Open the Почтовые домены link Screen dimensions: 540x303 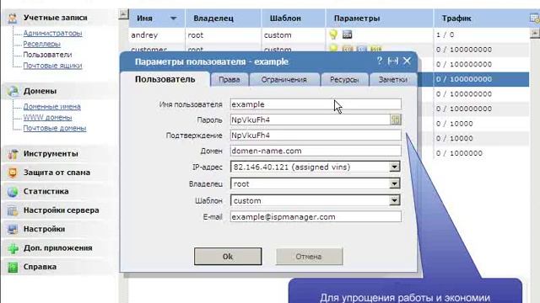(x=55, y=128)
